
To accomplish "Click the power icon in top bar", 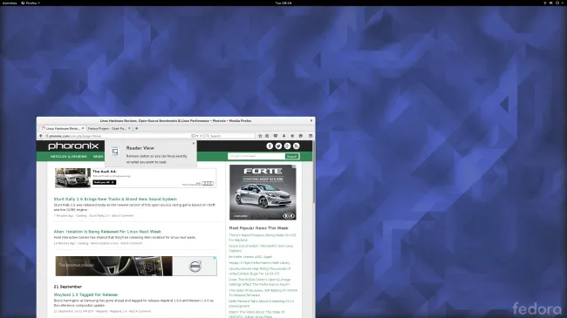I will (x=557, y=3).
